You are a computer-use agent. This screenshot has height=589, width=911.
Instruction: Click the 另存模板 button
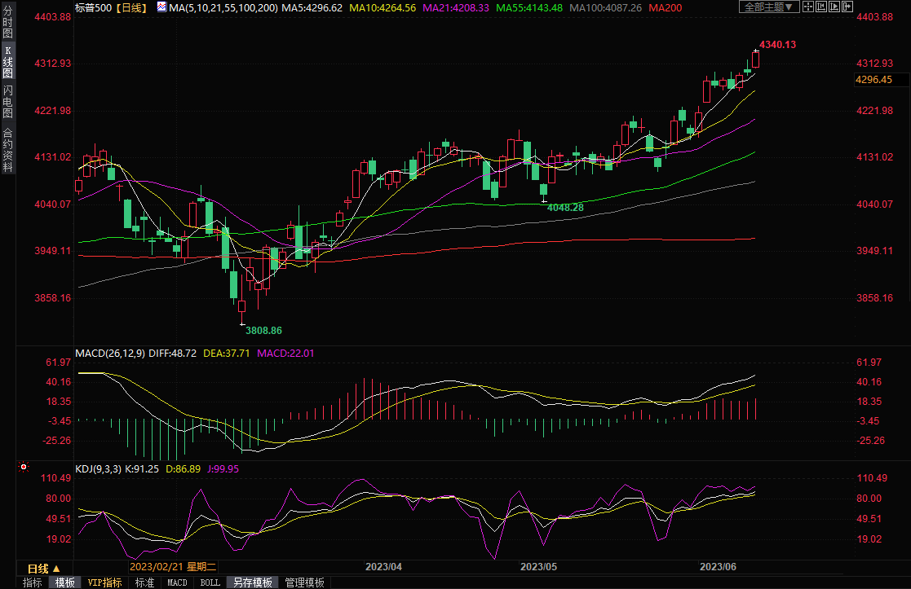pos(253,582)
